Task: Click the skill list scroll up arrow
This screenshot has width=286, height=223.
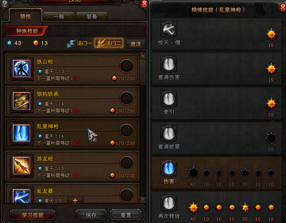Action: point(143,56)
